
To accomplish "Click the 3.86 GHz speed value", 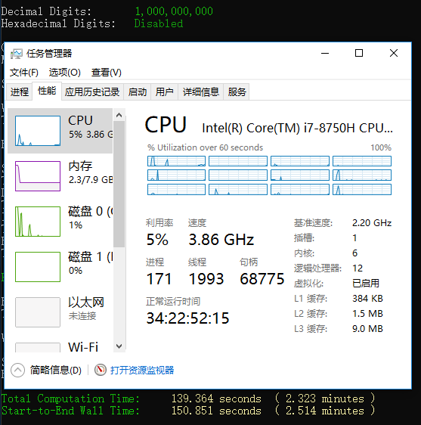I will coord(221,240).
